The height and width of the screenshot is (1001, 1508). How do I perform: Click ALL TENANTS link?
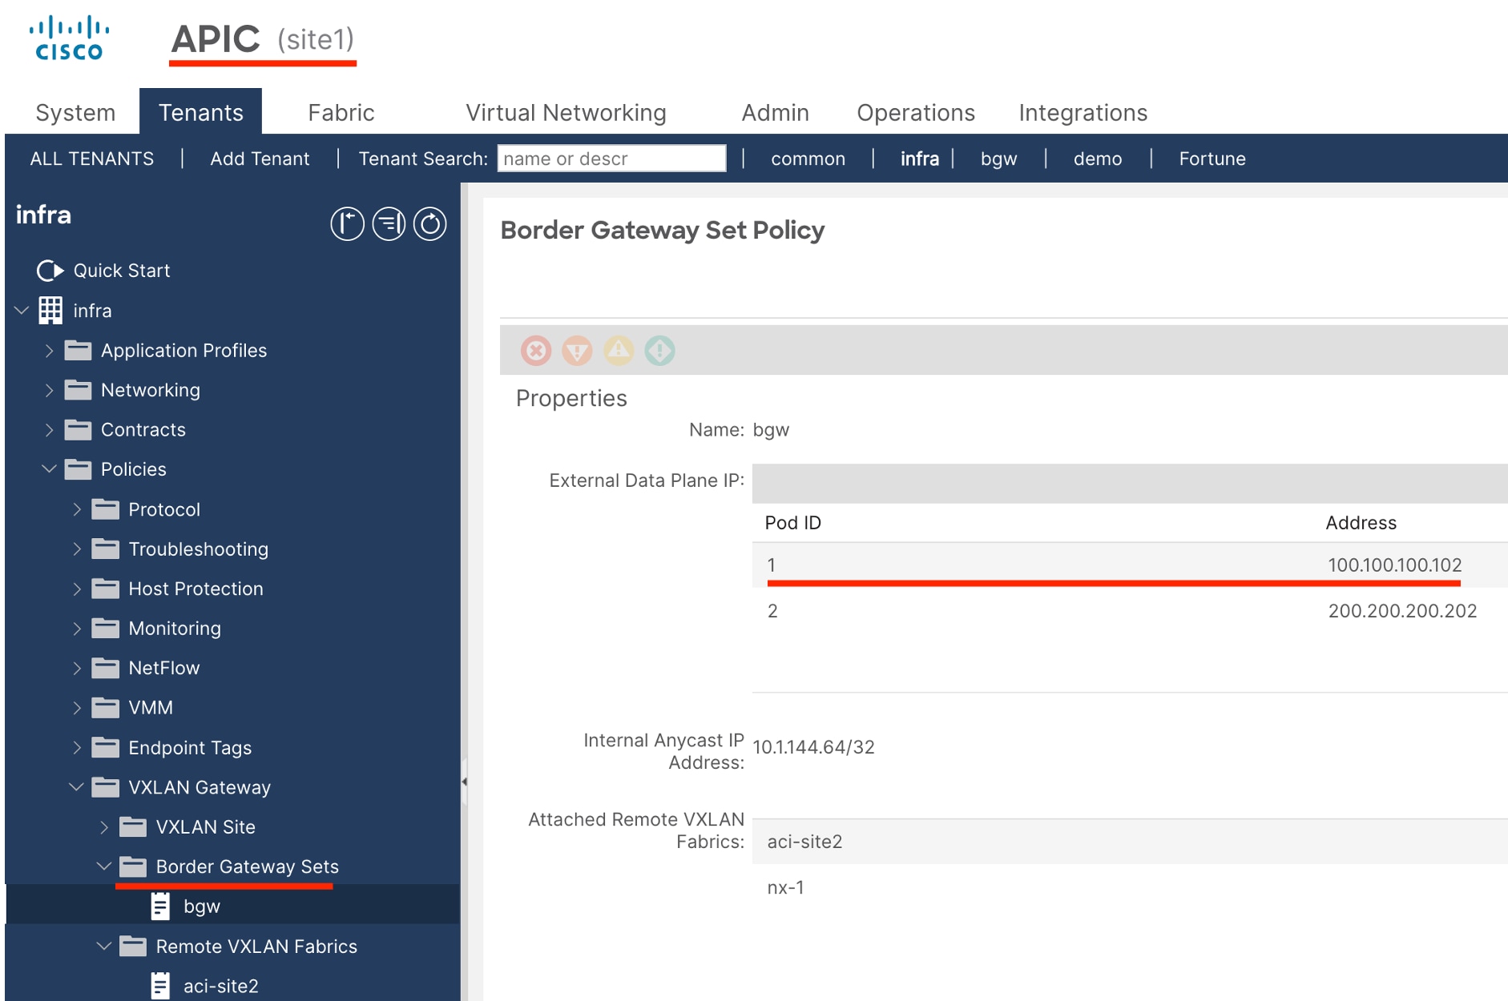(91, 159)
